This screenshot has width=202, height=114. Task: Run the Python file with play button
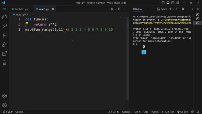point(112,9)
